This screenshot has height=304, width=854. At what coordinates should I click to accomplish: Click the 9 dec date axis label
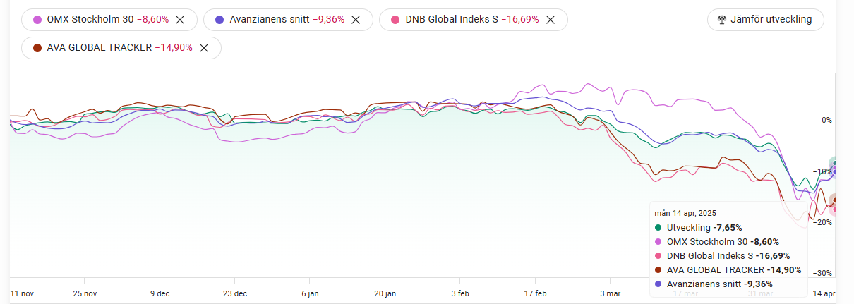tap(160, 293)
